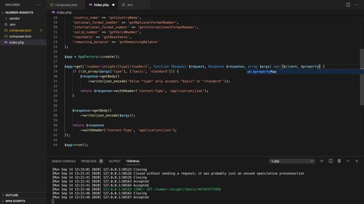Click the PHP icon in the index.php breadcrumb
The width and height of the screenshot is (364, 204).
(53, 12)
